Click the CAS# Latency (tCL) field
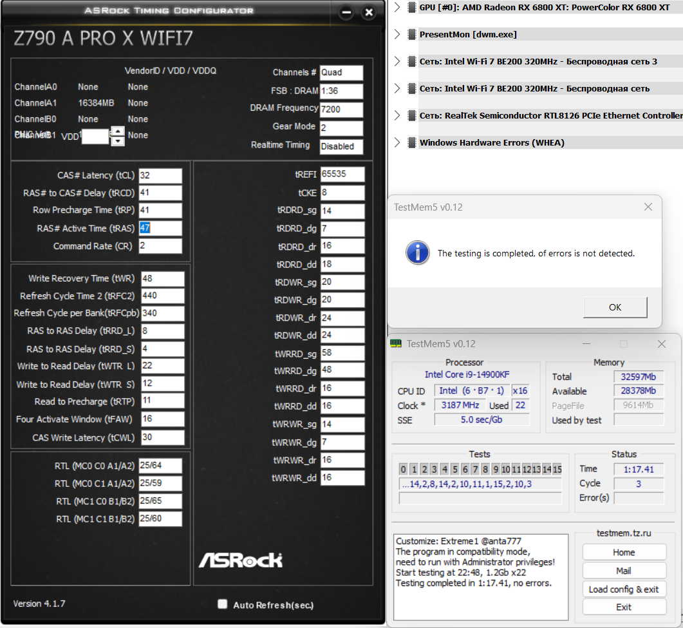The image size is (683, 628). pyautogui.click(x=160, y=175)
